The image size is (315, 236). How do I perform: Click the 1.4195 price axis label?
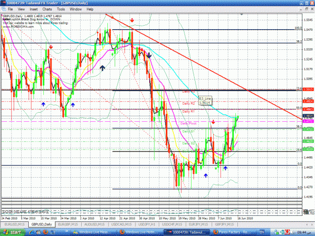(308, 197)
